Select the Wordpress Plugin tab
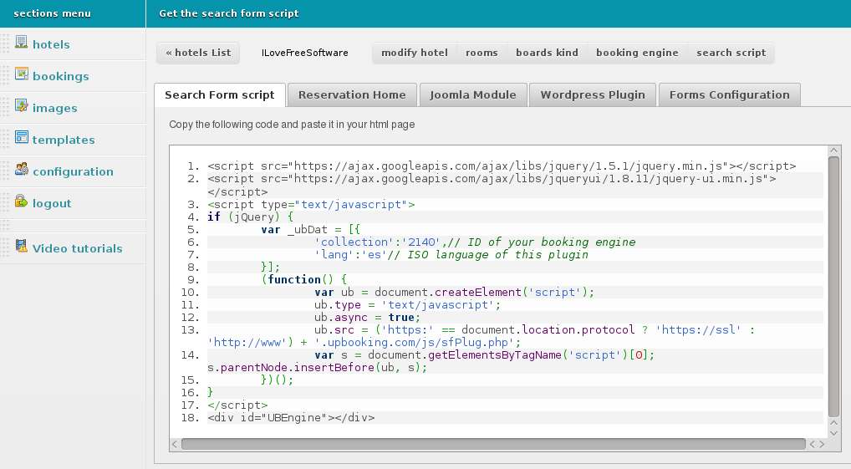 pyautogui.click(x=593, y=95)
